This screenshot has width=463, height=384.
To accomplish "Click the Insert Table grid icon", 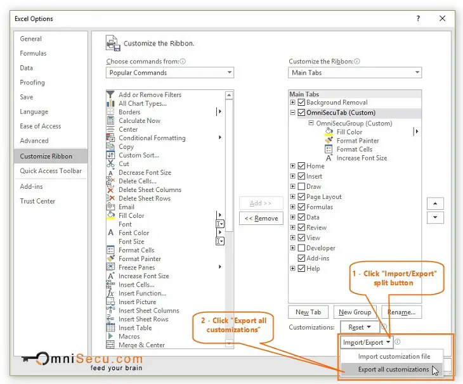I will point(110,328).
